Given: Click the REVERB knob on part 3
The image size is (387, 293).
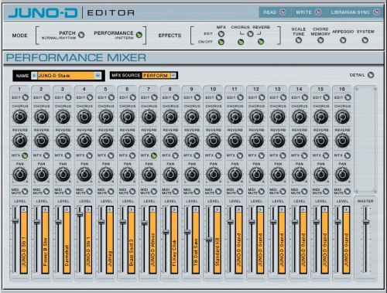Looking at the screenshot, I should pos(63,141).
